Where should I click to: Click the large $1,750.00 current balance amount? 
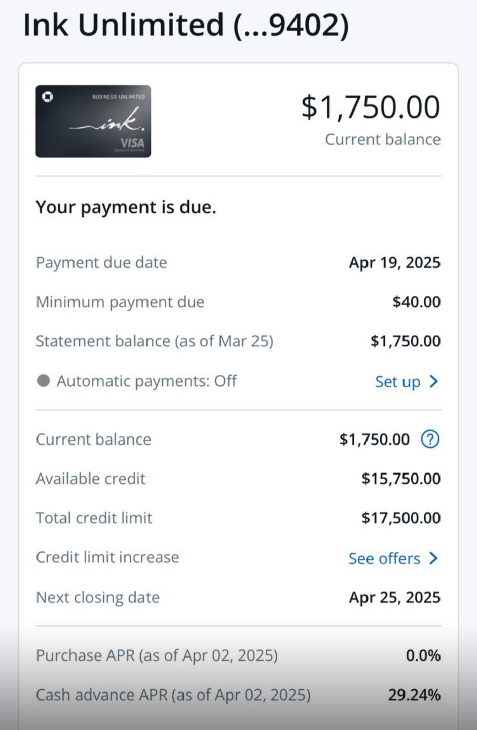click(371, 107)
